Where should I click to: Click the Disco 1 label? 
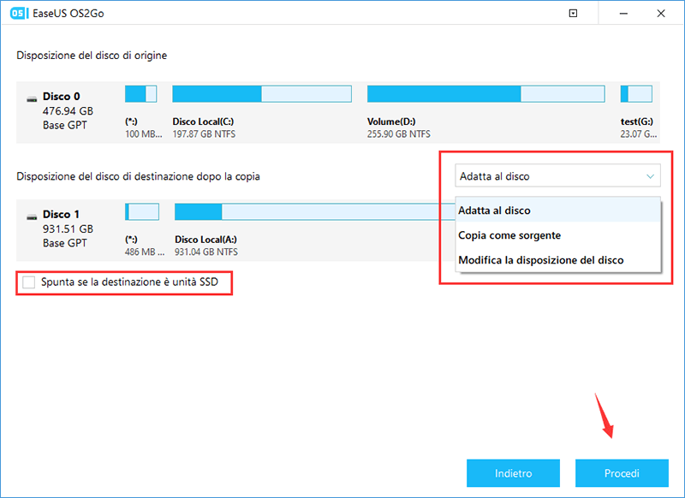(61, 214)
